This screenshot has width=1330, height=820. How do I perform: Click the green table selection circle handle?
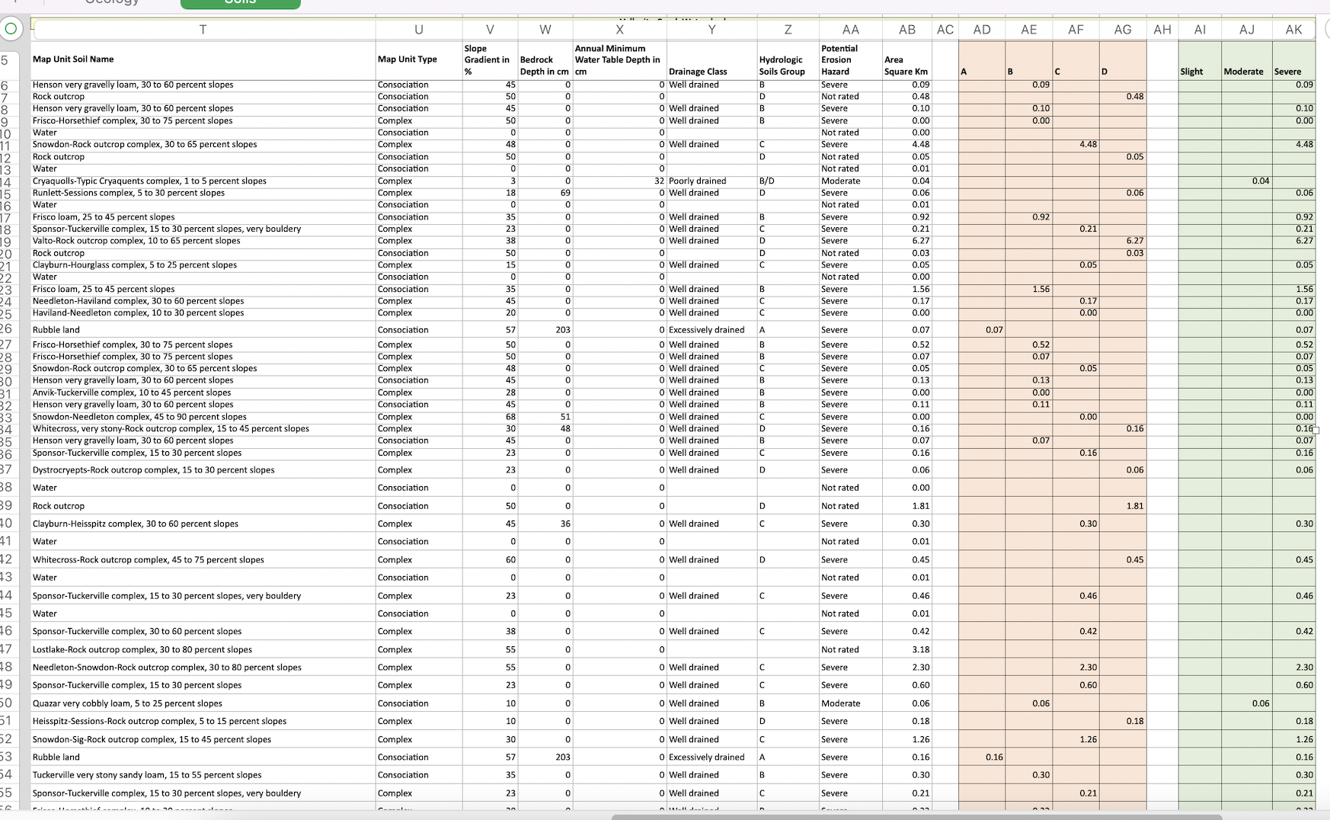click(x=11, y=29)
